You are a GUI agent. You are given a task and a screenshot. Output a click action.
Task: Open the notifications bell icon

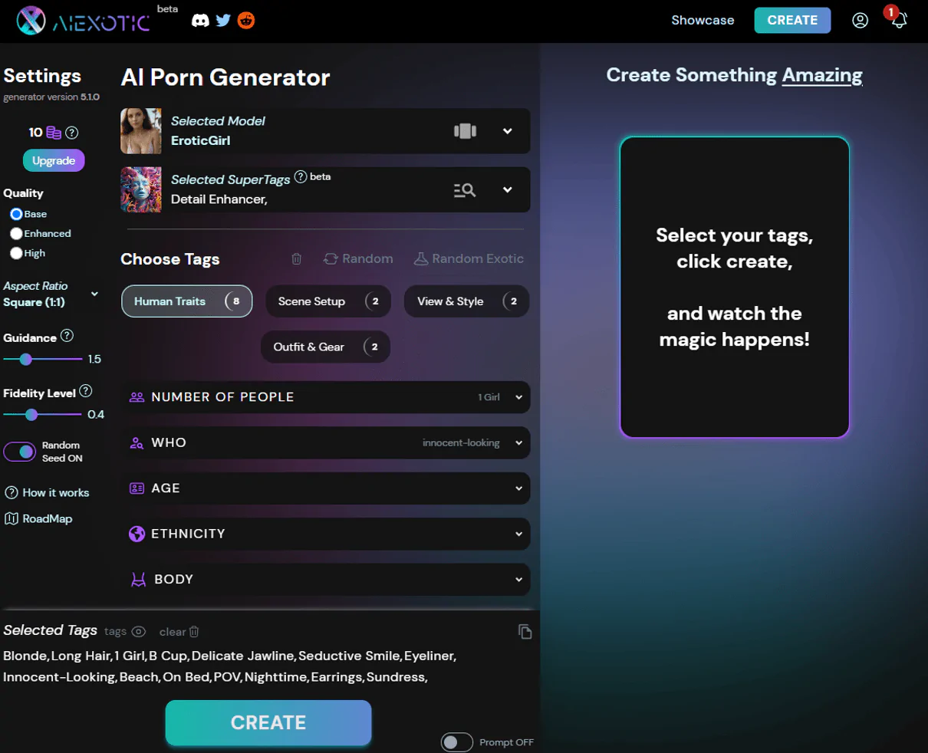pos(899,21)
